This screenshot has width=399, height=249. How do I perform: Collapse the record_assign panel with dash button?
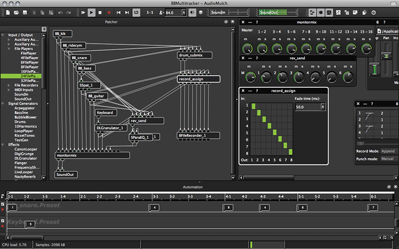(250, 91)
